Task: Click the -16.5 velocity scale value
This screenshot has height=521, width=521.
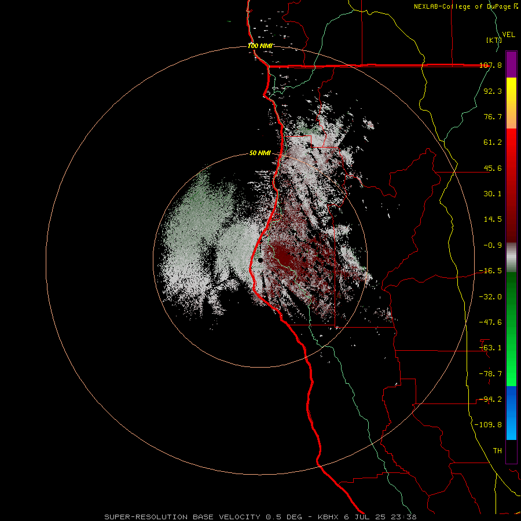Action: pos(490,271)
